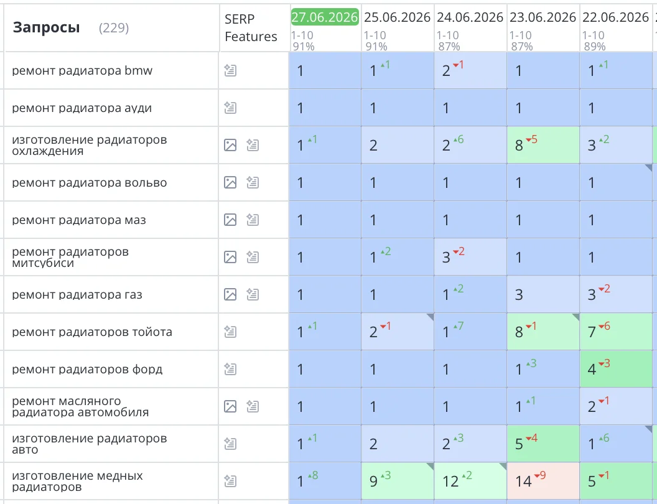Click position 8 cell for тойота on 23.06
657x504 pixels.
pos(543,332)
